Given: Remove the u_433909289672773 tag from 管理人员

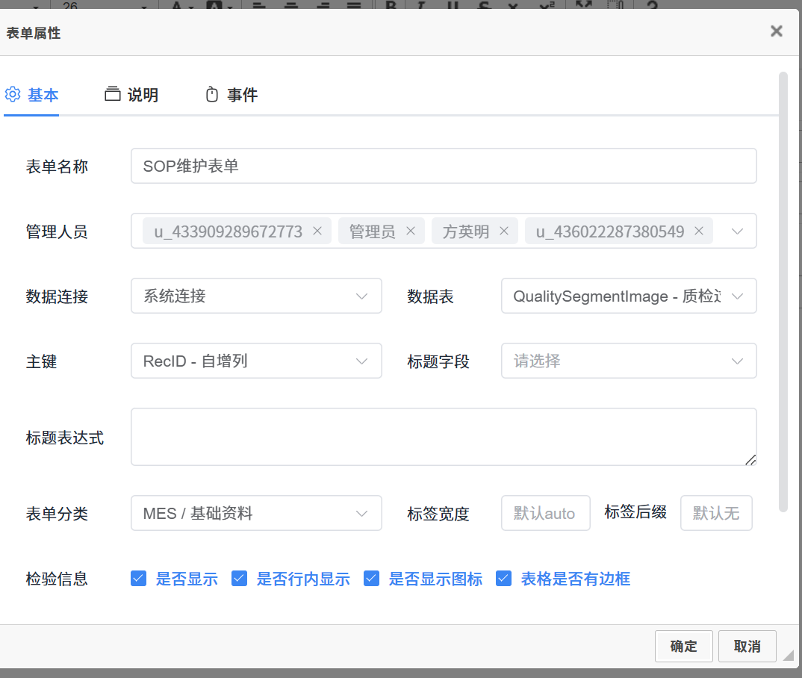Looking at the screenshot, I should coord(317,231).
